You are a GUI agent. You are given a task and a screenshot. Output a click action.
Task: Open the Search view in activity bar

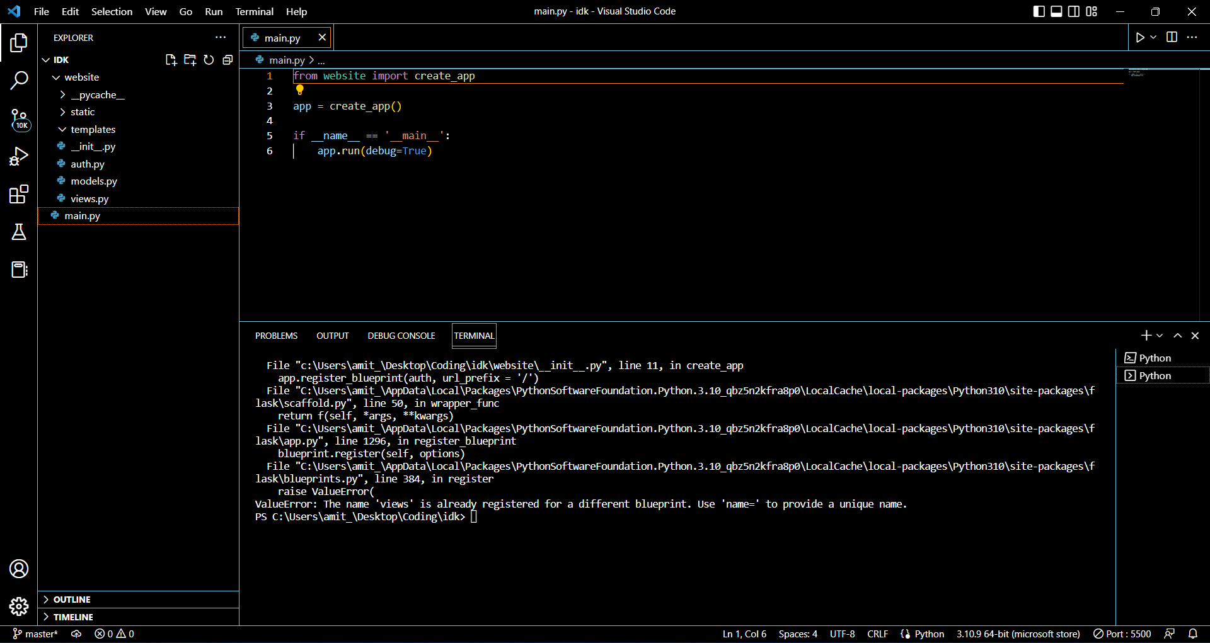tap(19, 81)
